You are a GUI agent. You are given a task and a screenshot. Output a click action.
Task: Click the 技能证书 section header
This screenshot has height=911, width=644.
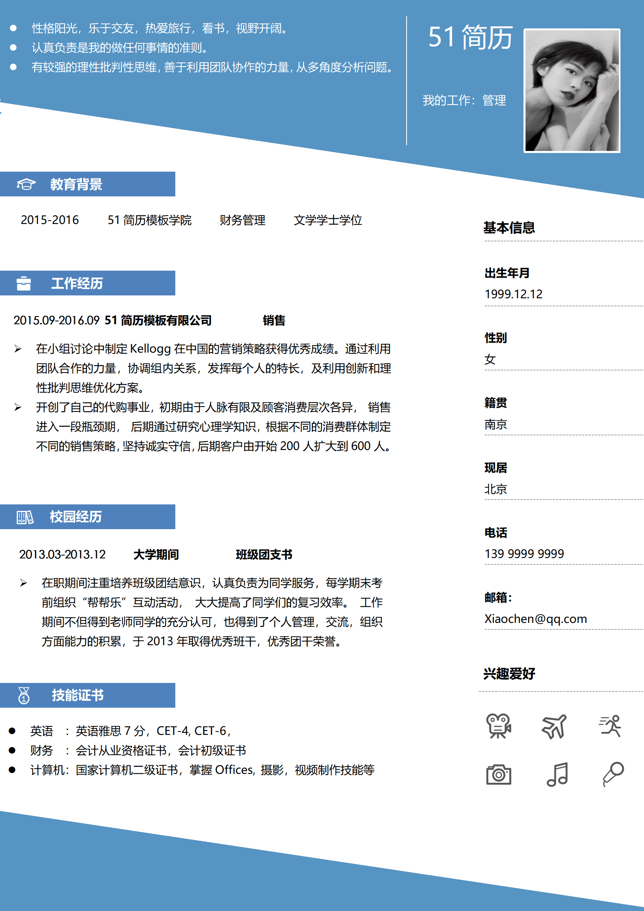pyautogui.click(x=88, y=695)
